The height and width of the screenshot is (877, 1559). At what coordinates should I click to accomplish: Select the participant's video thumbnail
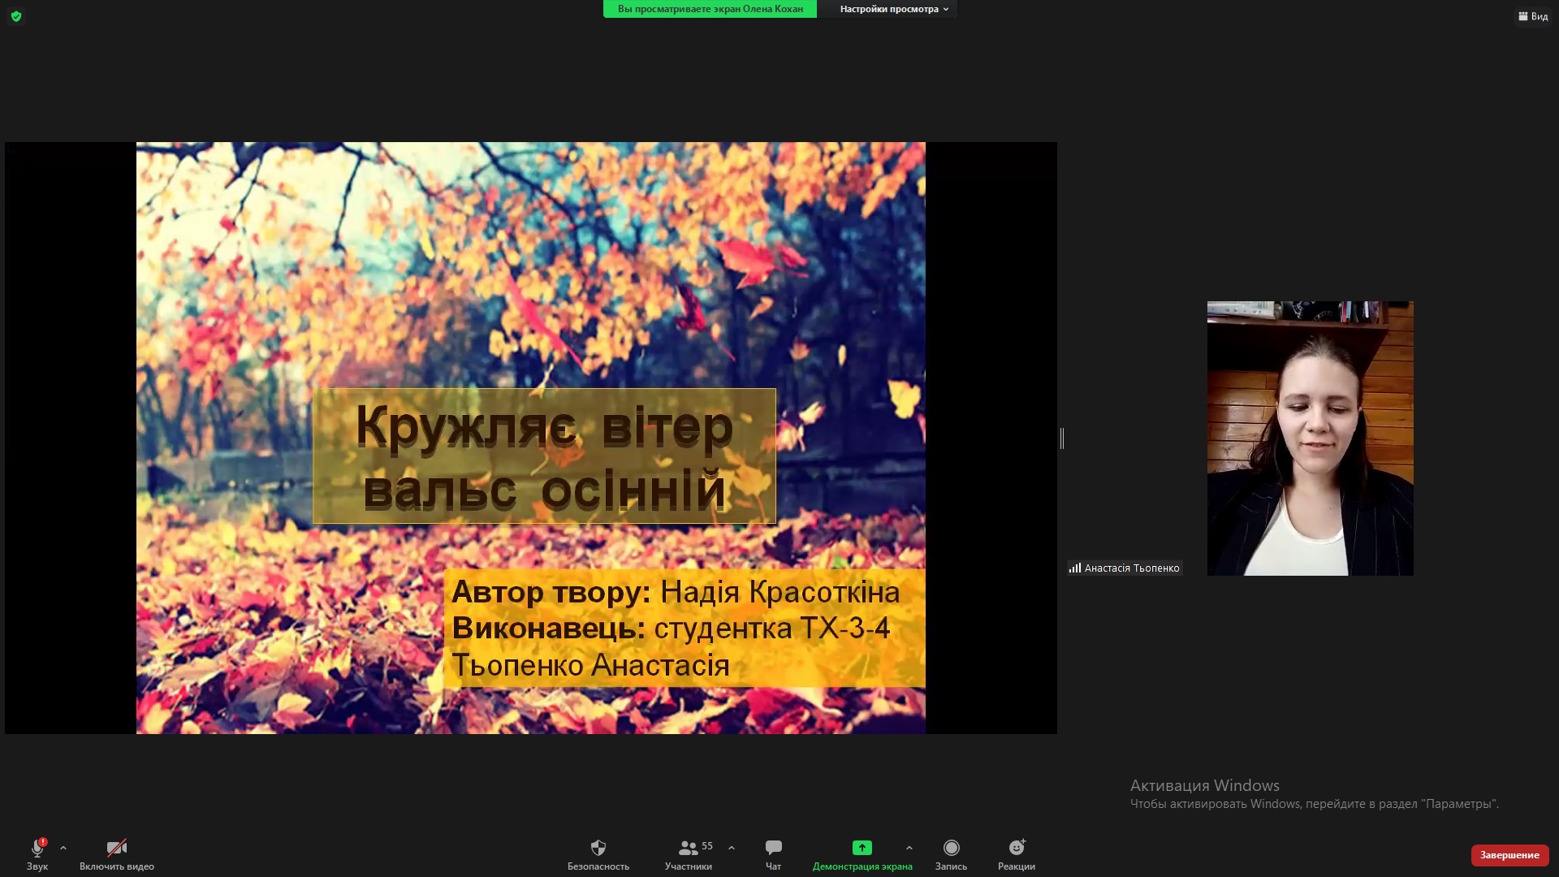tap(1310, 438)
